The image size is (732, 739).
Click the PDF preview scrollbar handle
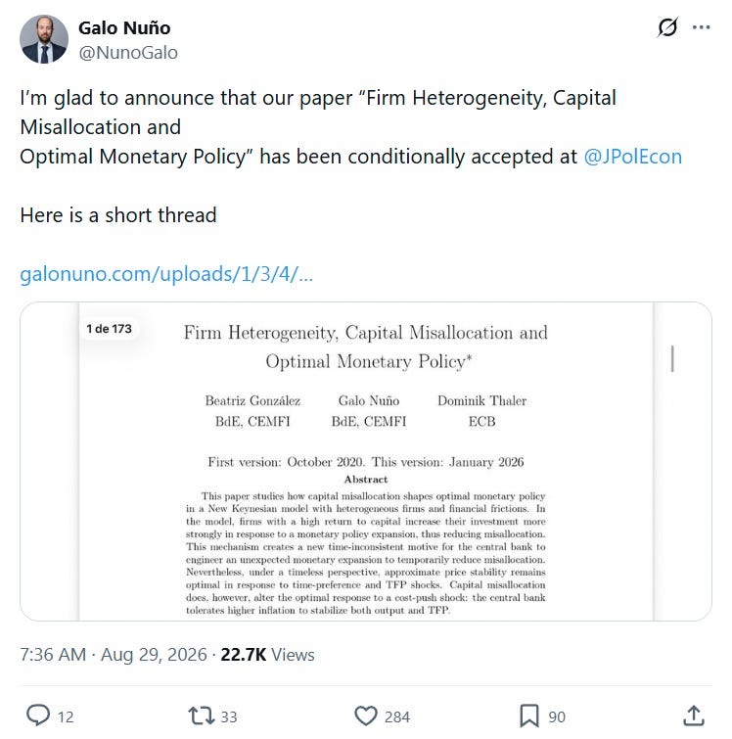[672, 358]
